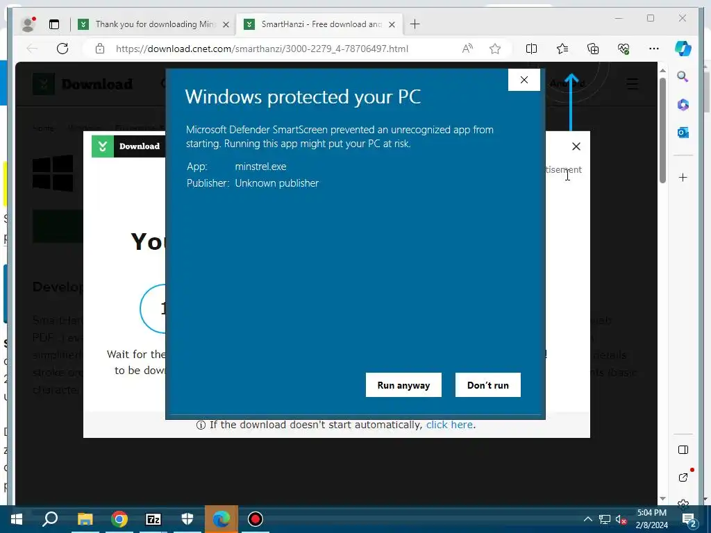This screenshot has height=533, width=711.
Task: Open network status in tray
Action: (605, 519)
